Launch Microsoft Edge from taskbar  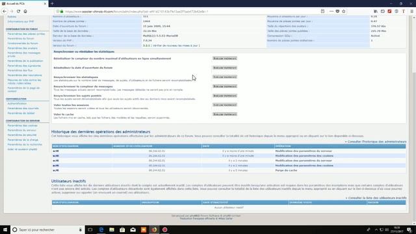click(101, 229)
